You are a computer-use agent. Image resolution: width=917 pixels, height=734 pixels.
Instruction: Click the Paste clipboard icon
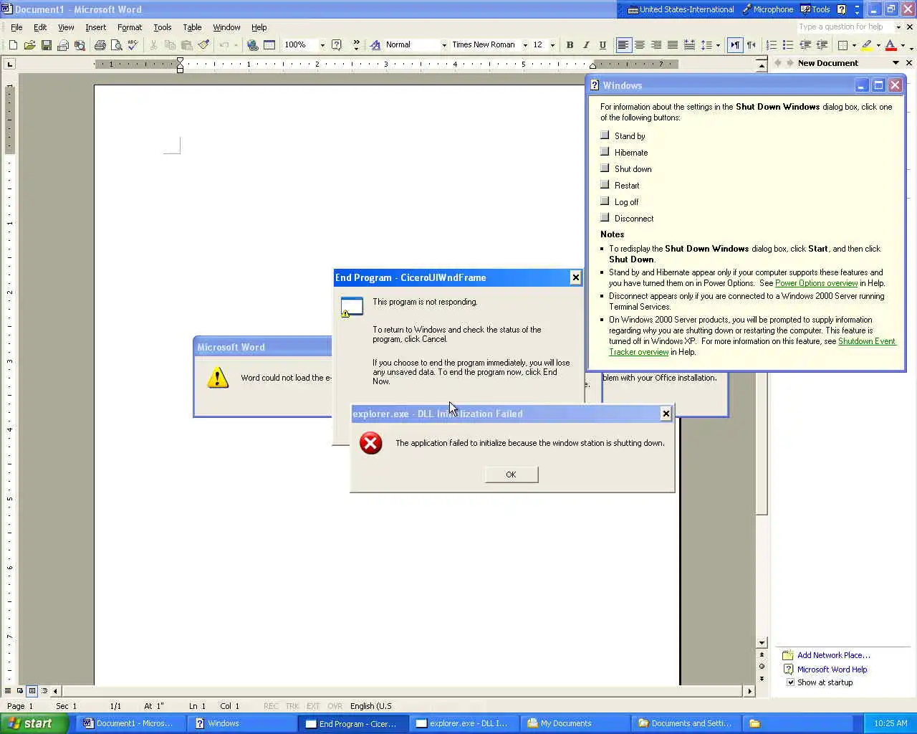click(186, 45)
